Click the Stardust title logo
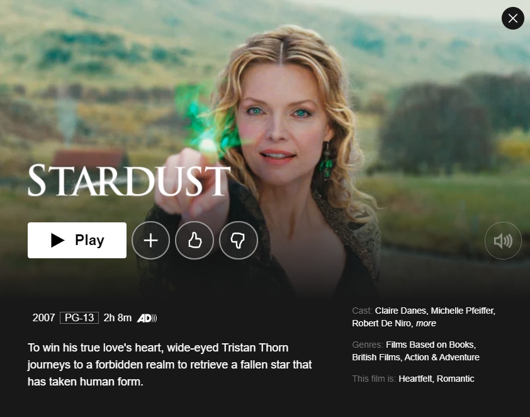Screen dimensions: 530x417 pyautogui.click(x=129, y=180)
